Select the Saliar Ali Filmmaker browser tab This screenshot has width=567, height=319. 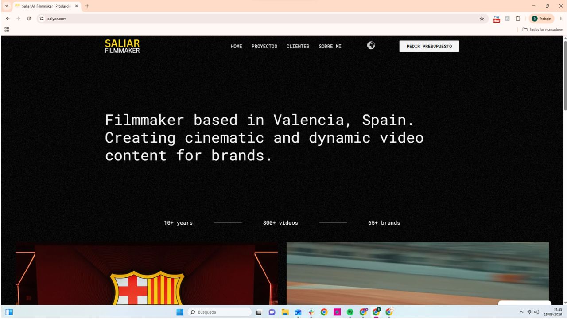click(x=47, y=6)
